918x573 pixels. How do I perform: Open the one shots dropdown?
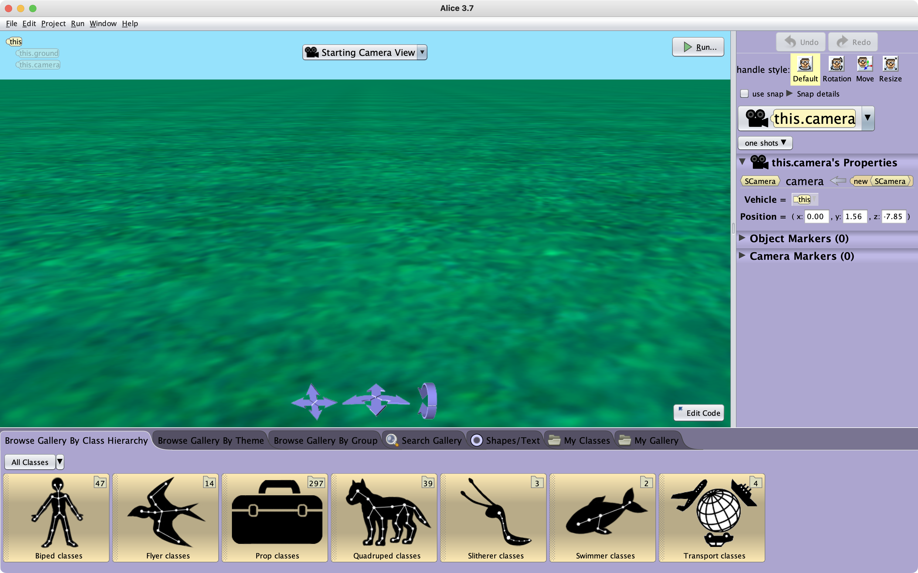point(765,143)
